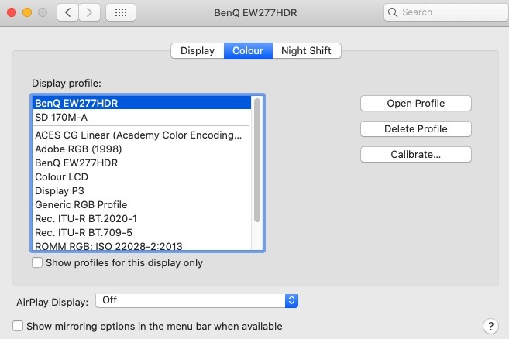Image resolution: width=509 pixels, height=339 pixels.
Task: Select the Colour tab
Action: (248, 51)
